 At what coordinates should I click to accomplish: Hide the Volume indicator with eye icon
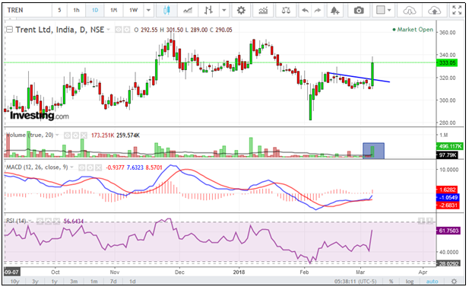tap(67, 135)
